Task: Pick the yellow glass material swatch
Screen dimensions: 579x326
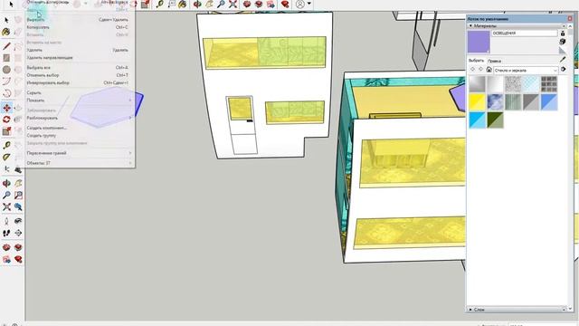Action: click(x=477, y=102)
